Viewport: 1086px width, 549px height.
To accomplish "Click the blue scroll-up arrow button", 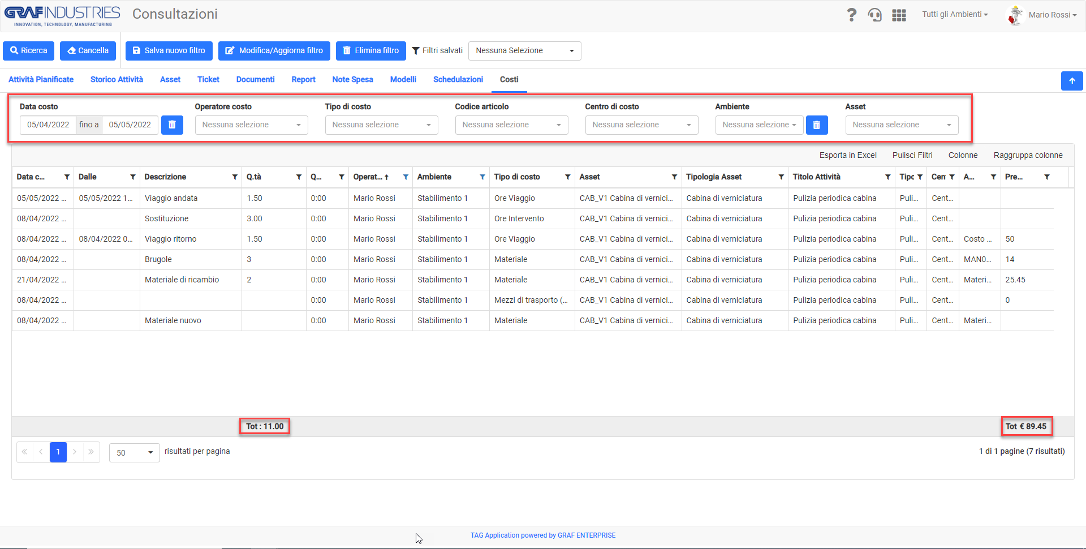I will coord(1072,81).
